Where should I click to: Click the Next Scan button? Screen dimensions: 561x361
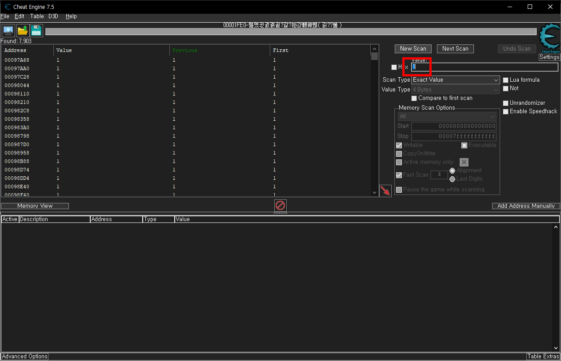455,49
